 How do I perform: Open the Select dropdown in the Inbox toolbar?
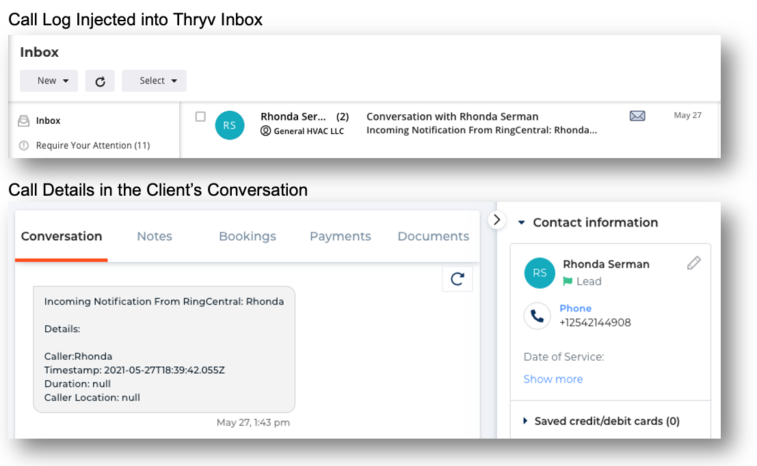(154, 80)
